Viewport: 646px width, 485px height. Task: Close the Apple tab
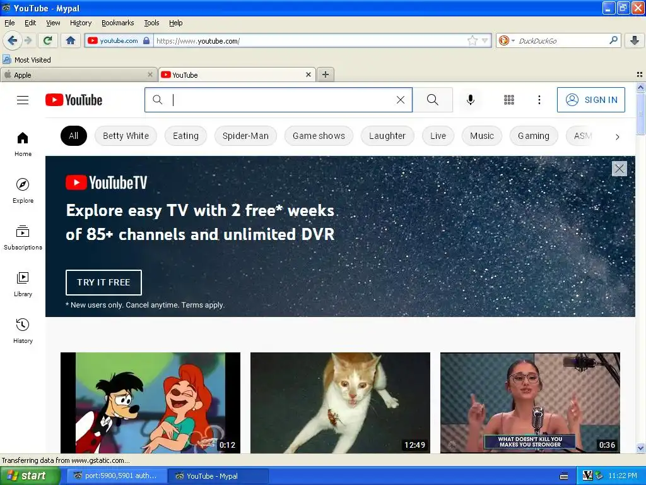tap(150, 75)
